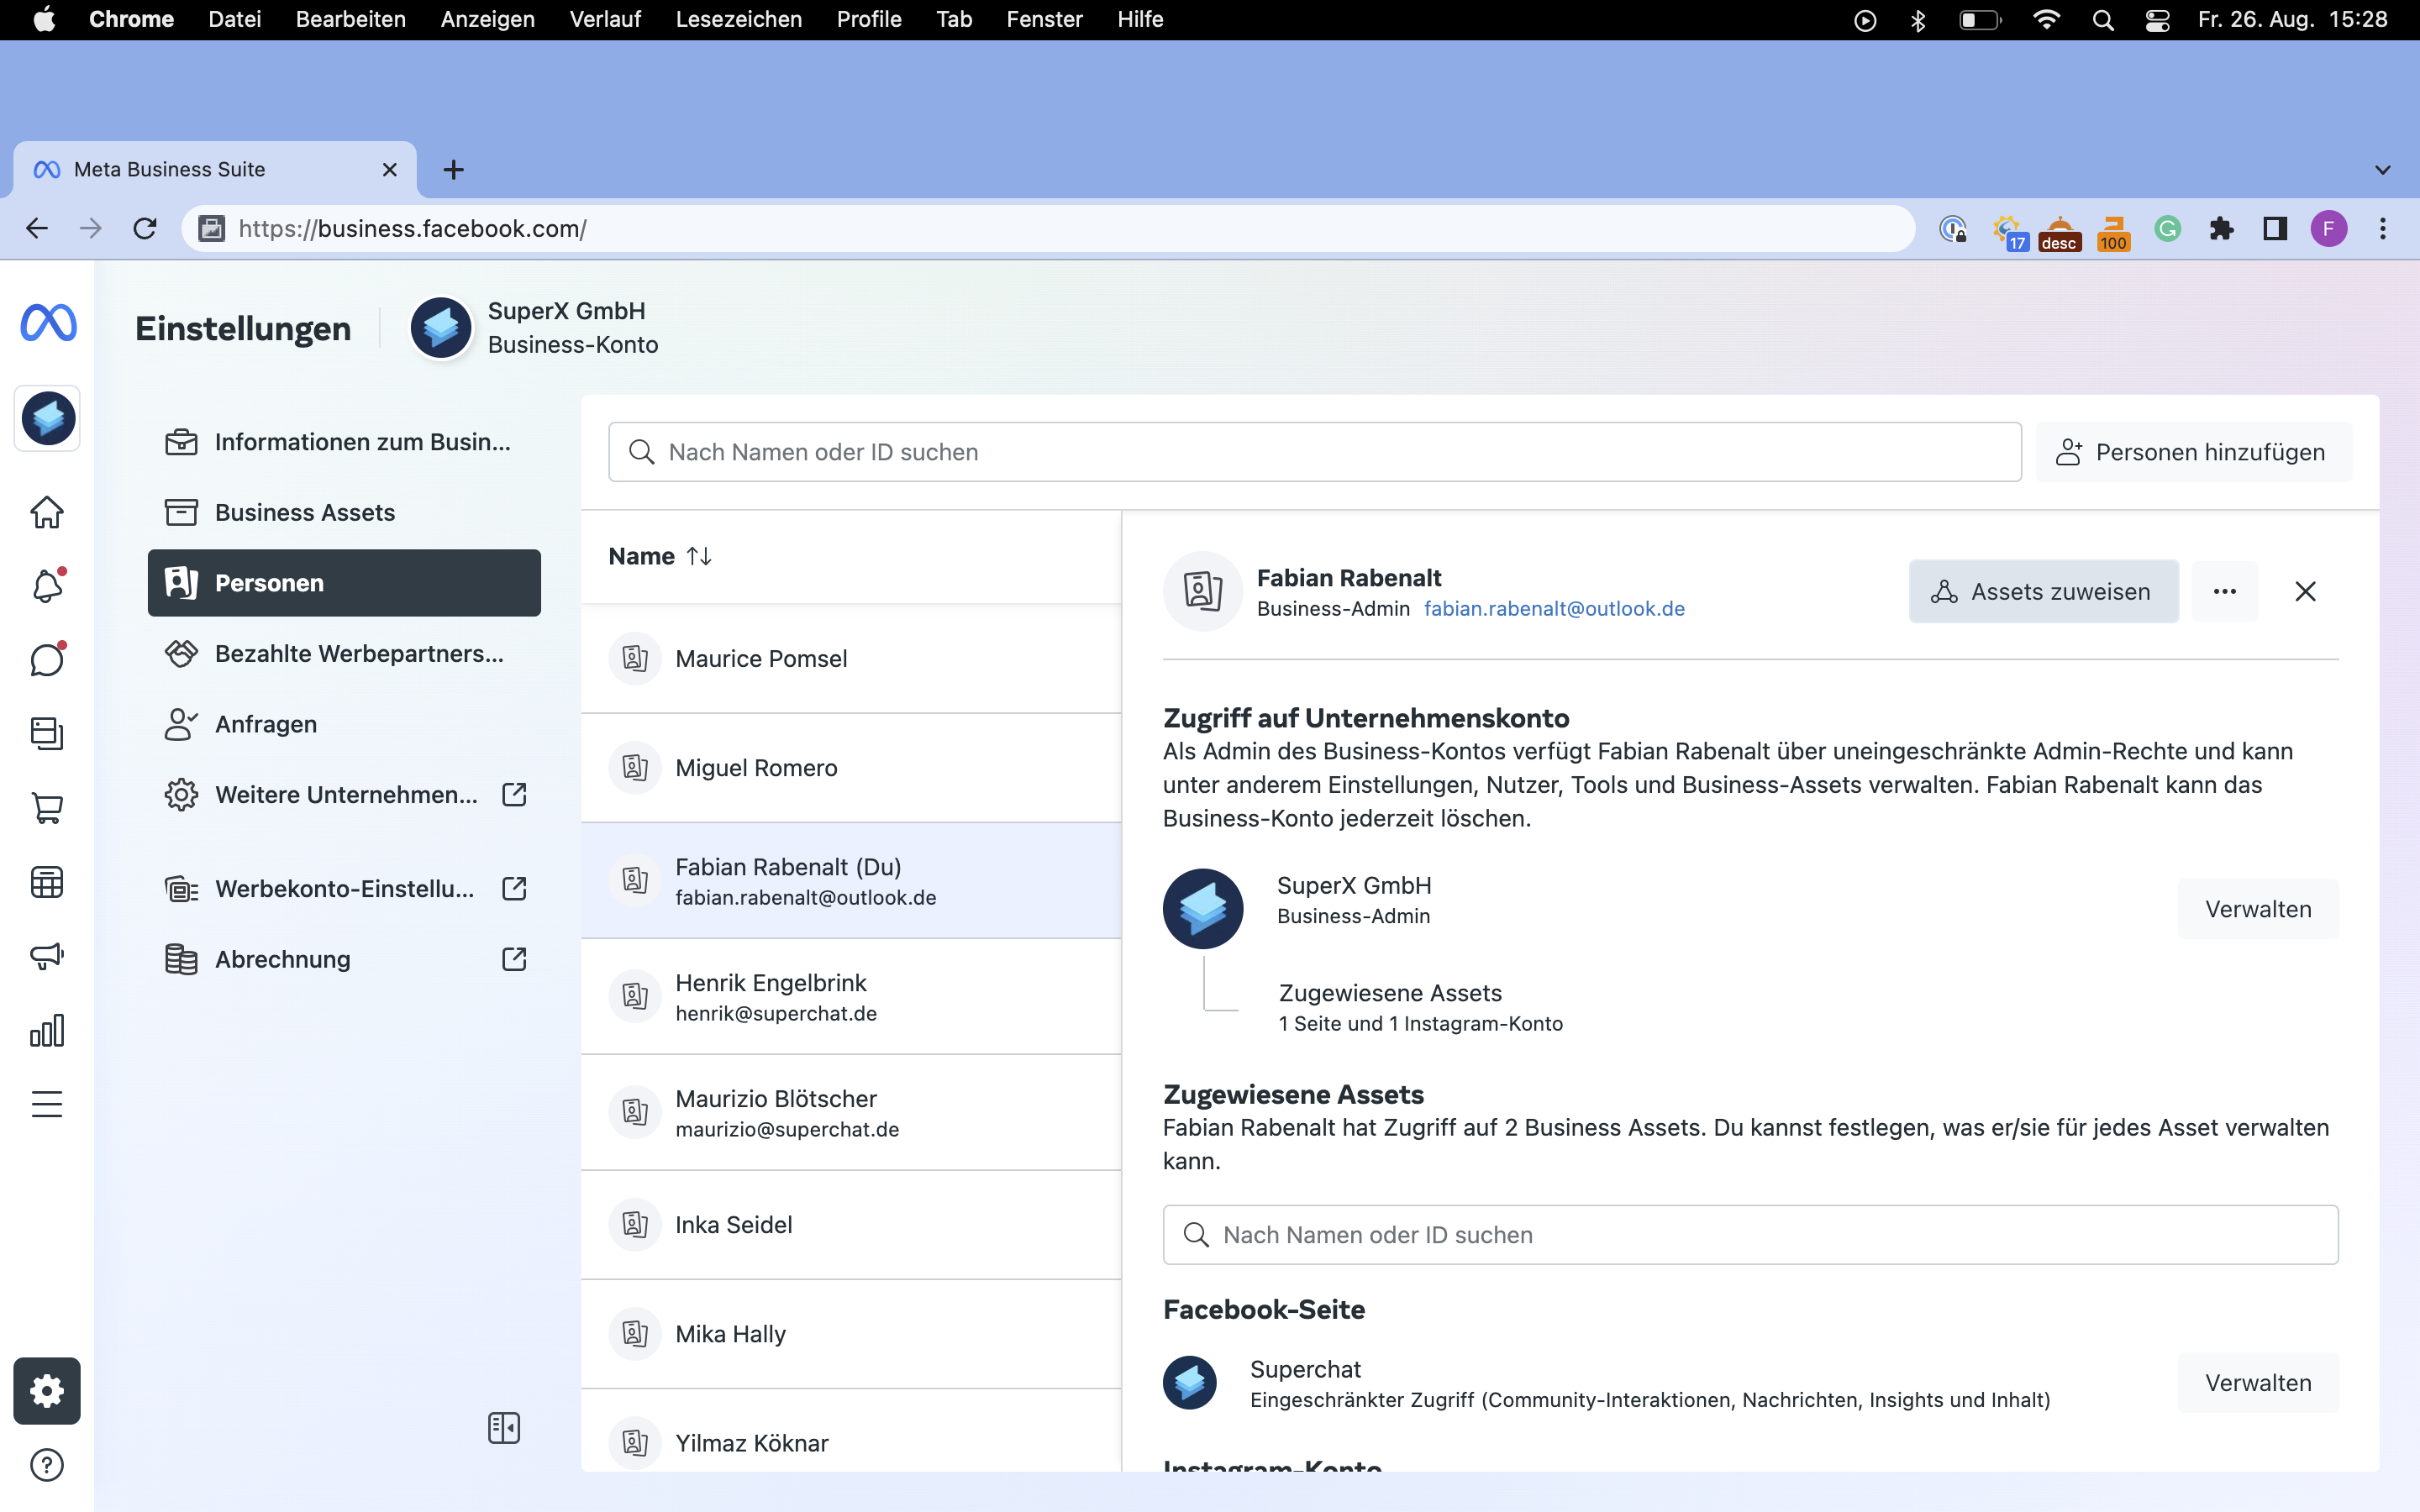Open the inbox chat bubble icon

(47, 660)
